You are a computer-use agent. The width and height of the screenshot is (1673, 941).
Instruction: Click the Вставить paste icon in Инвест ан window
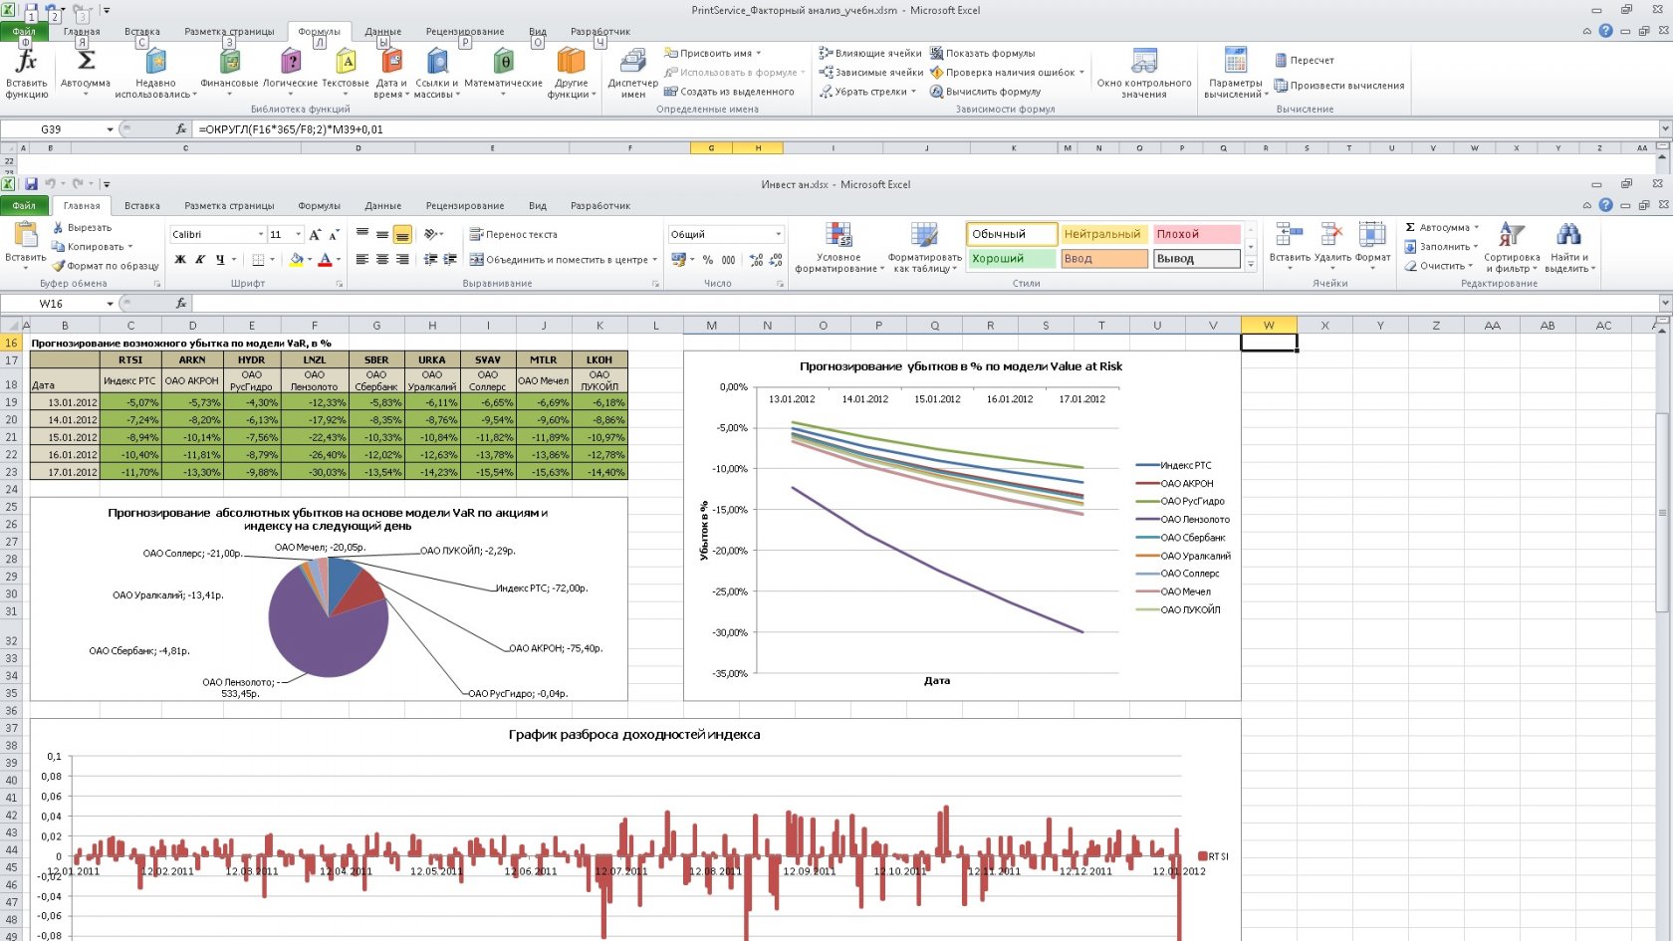[26, 235]
